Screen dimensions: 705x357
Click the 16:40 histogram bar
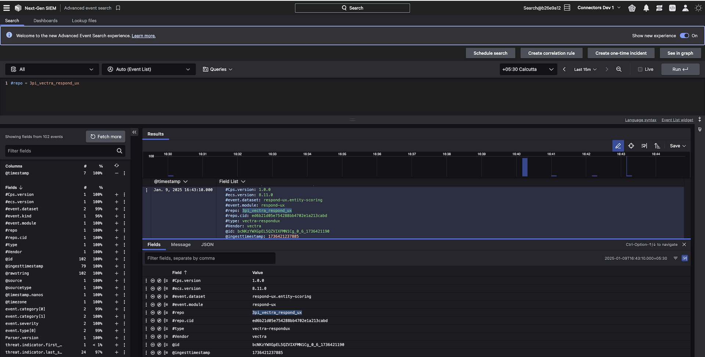coord(525,167)
